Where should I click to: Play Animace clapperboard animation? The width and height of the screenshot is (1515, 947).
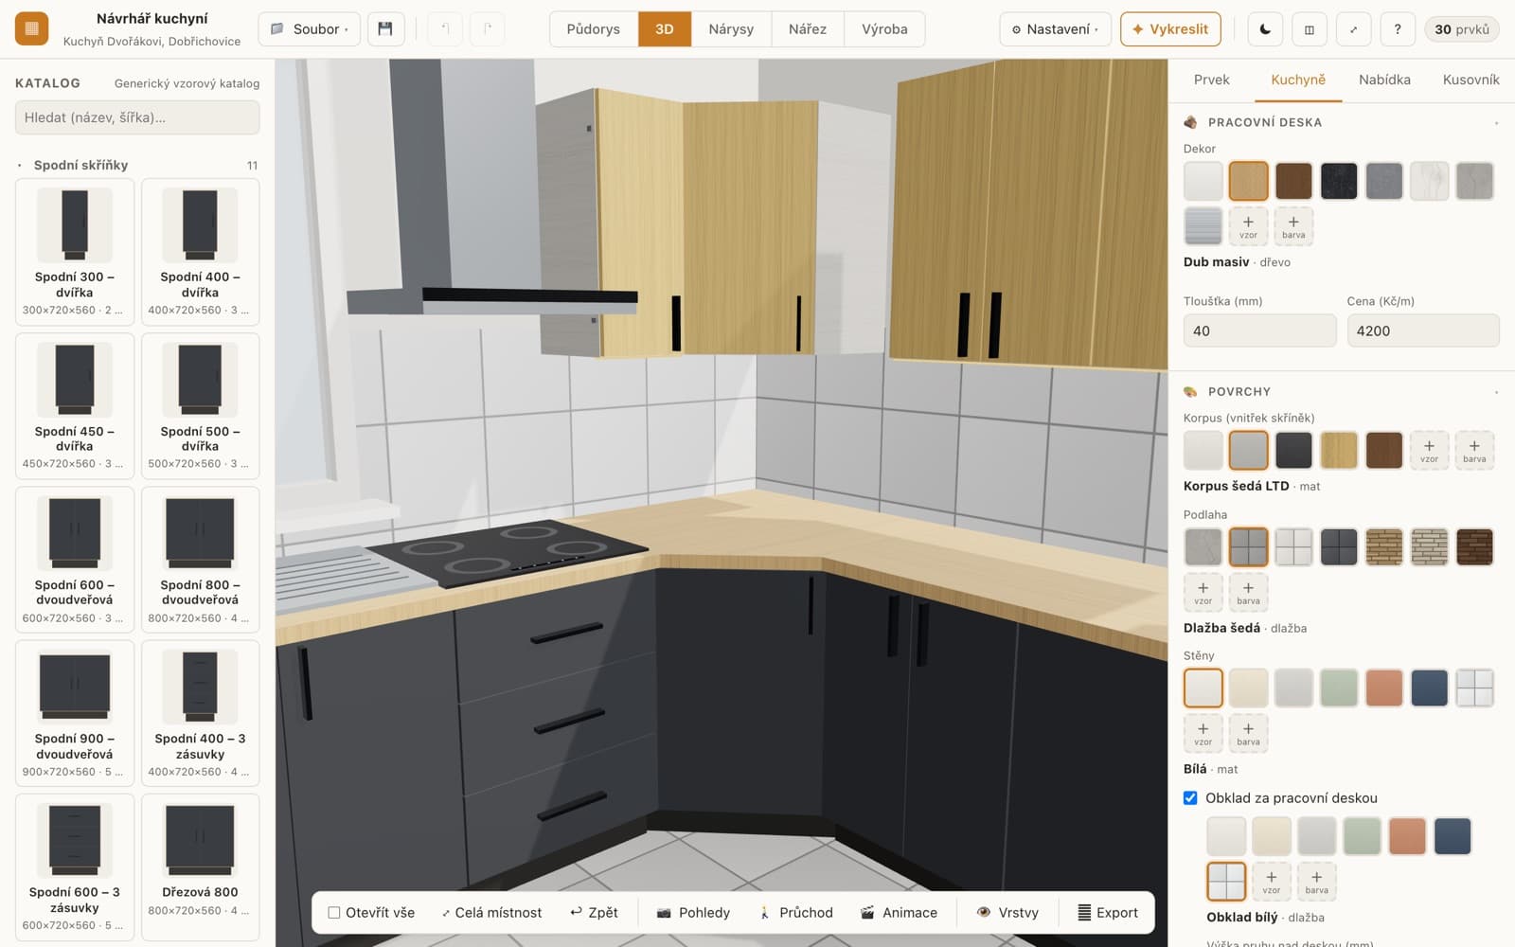click(x=899, y=913)
